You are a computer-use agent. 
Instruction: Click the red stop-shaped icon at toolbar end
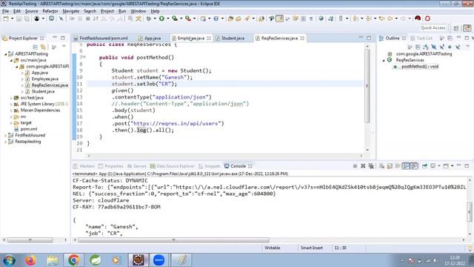[x=427, y=19]
